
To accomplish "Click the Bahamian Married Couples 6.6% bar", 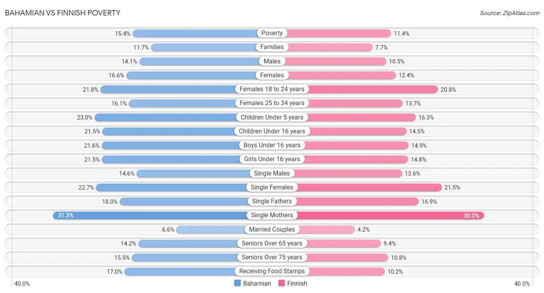I will pyautogui.click(x=211, y=229).
